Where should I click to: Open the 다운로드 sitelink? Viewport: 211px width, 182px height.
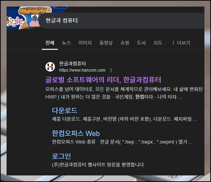coord(65,110)
